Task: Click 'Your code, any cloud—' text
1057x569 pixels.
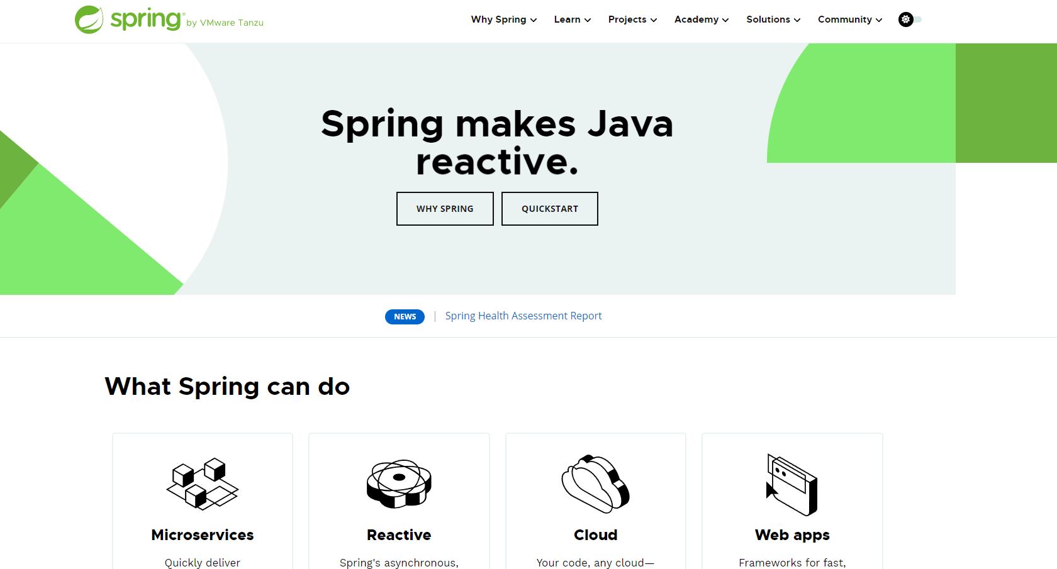Action: click(x=595, y=563)
